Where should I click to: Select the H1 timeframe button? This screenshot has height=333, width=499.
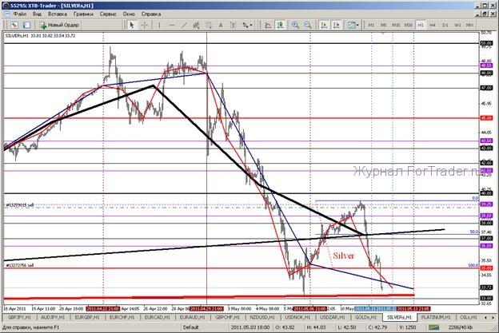pyautogui.click(x=421, y=25)
